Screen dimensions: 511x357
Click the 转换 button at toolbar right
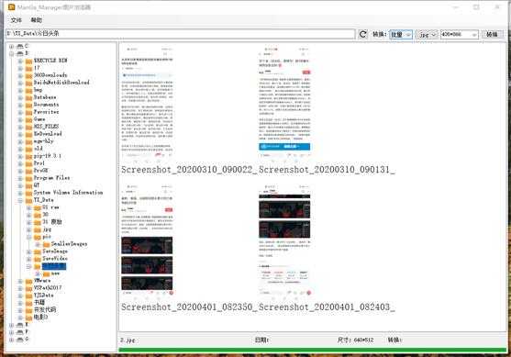click(492, 34)
